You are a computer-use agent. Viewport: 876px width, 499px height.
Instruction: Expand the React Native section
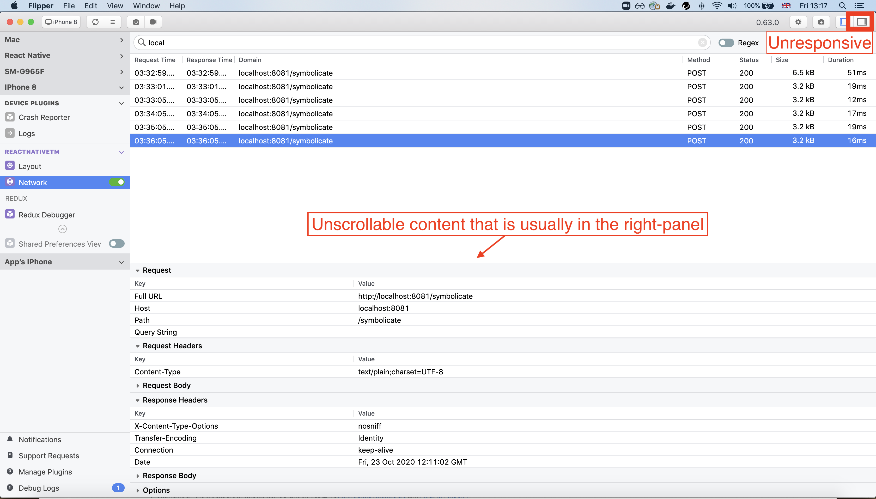121,56
